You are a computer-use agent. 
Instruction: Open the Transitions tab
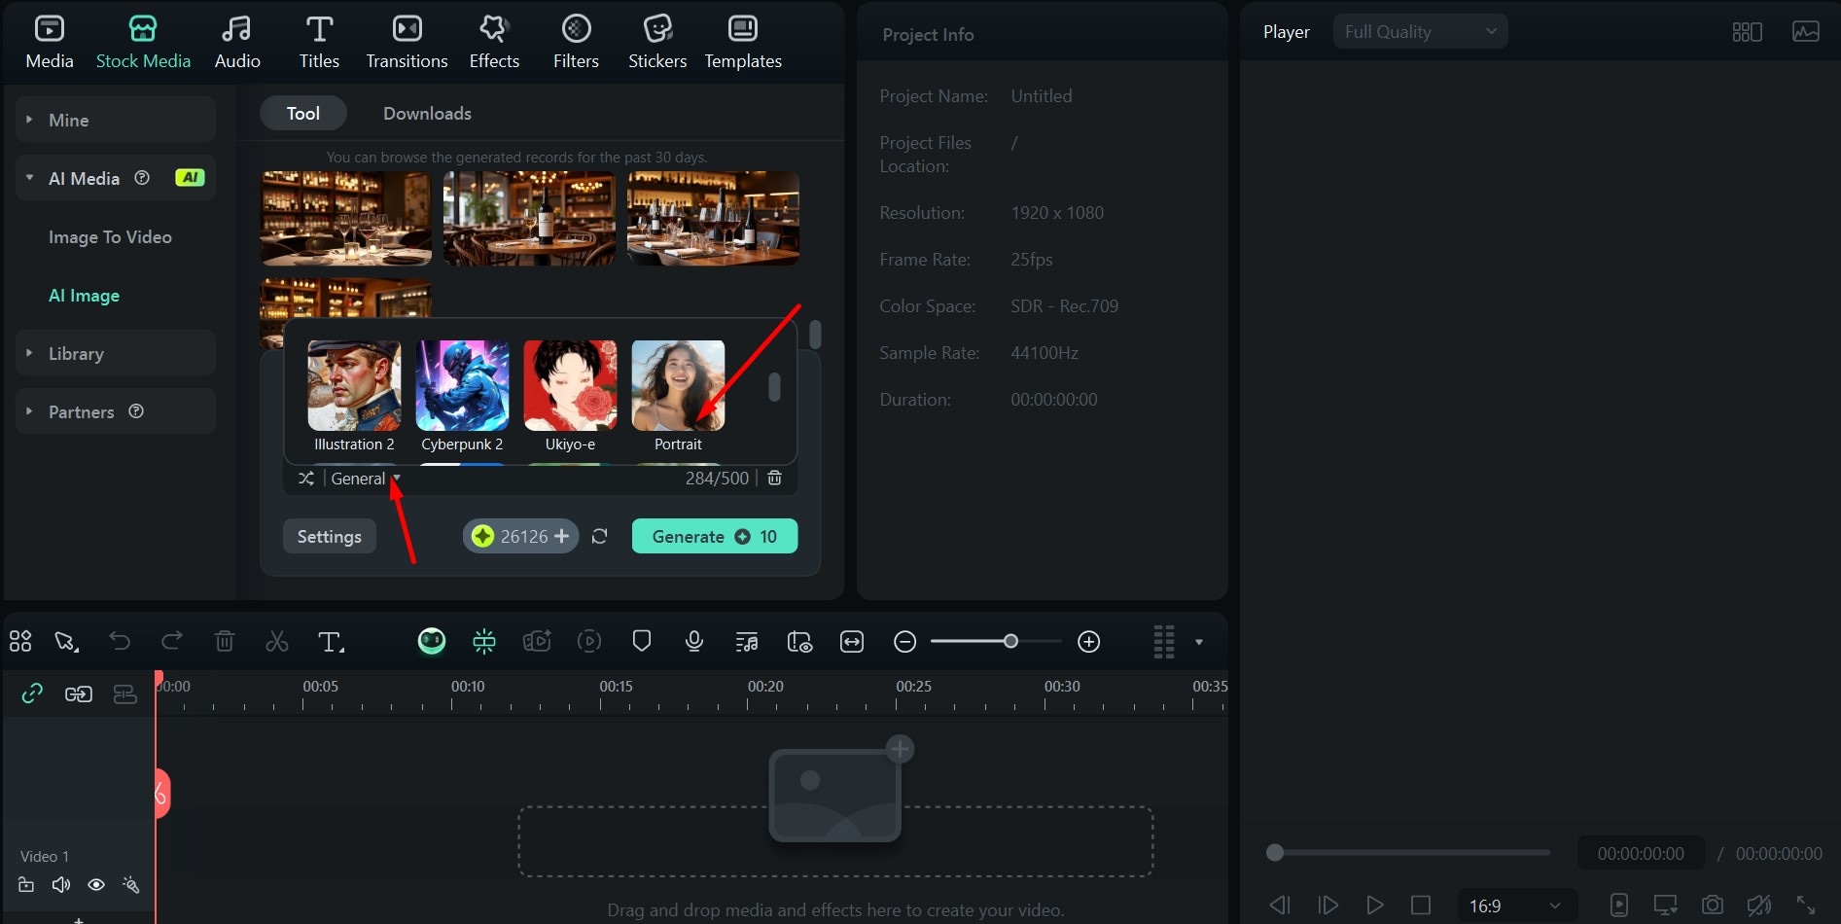point(407,43)
